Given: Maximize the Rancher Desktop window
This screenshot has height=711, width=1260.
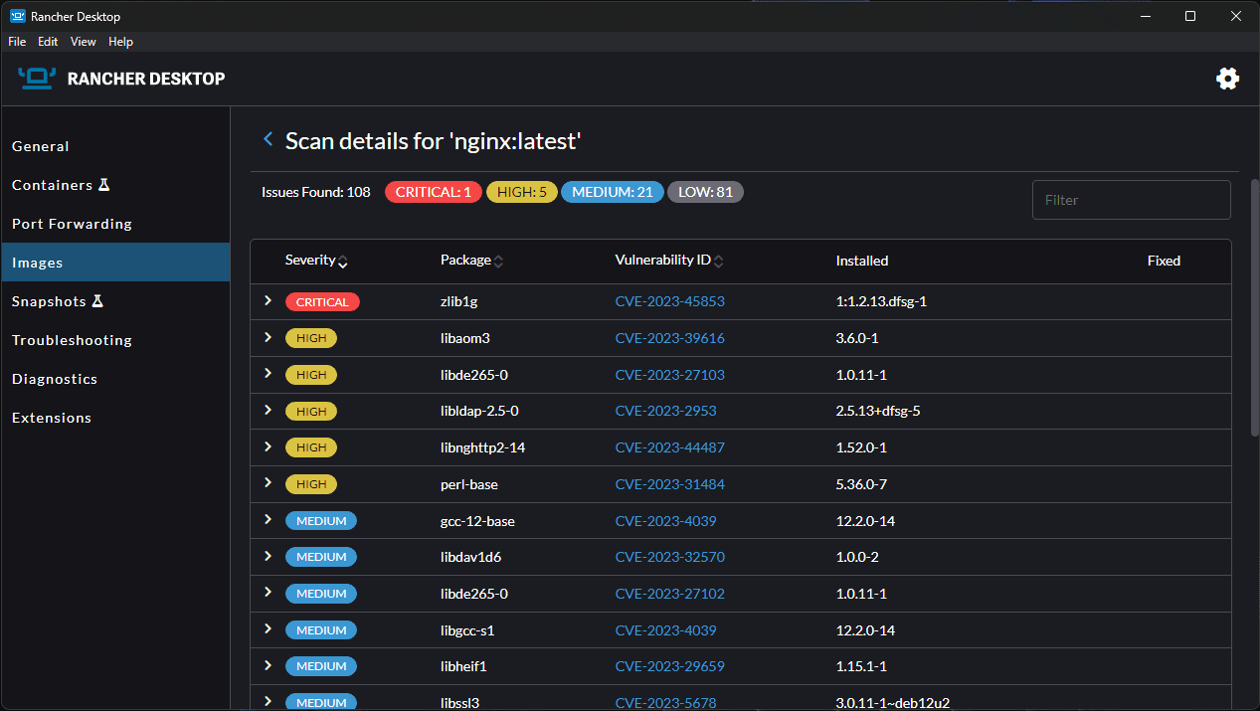Looking at the screenshot, I should (x=1190, y=16).
